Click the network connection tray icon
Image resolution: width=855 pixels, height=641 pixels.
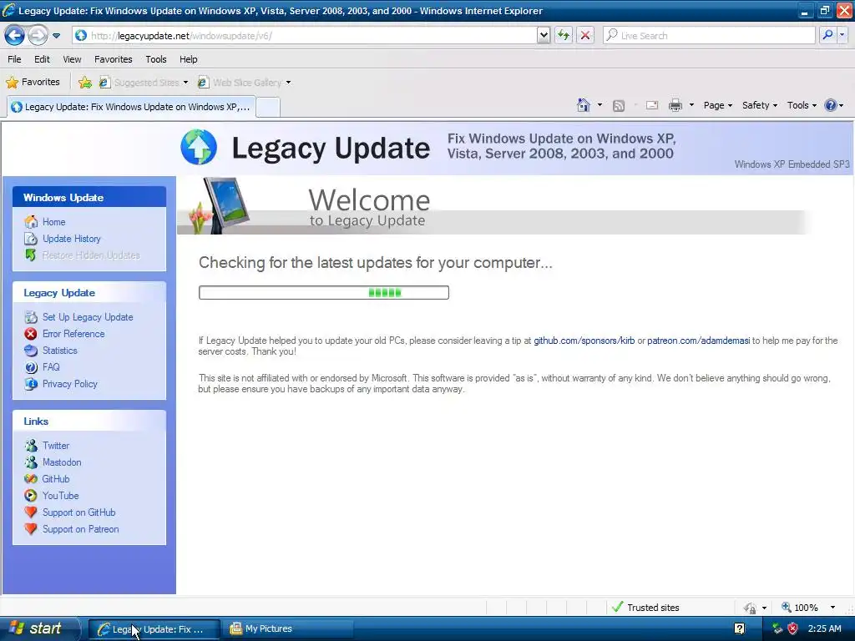(x=777, y=628)
